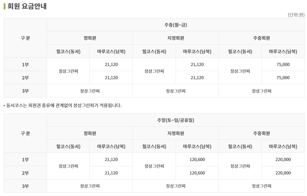Click the weekday 구분 header cell

(x=25, y=38)
